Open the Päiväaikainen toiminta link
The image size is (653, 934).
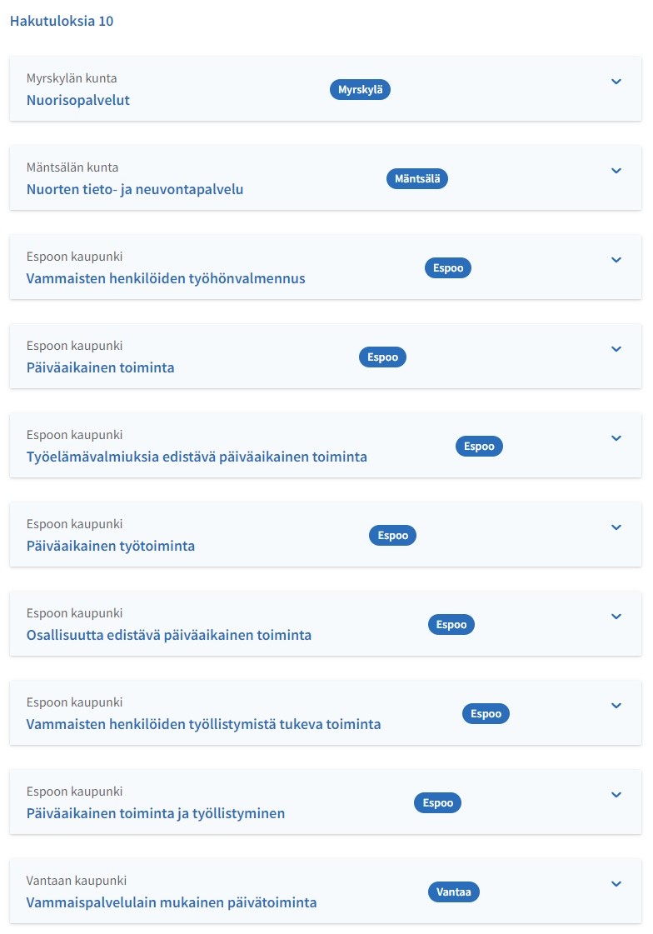click(101, 367)
